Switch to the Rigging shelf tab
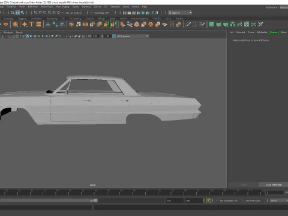The width and height of the screenshot is (288, 216). tap(22, 19)
